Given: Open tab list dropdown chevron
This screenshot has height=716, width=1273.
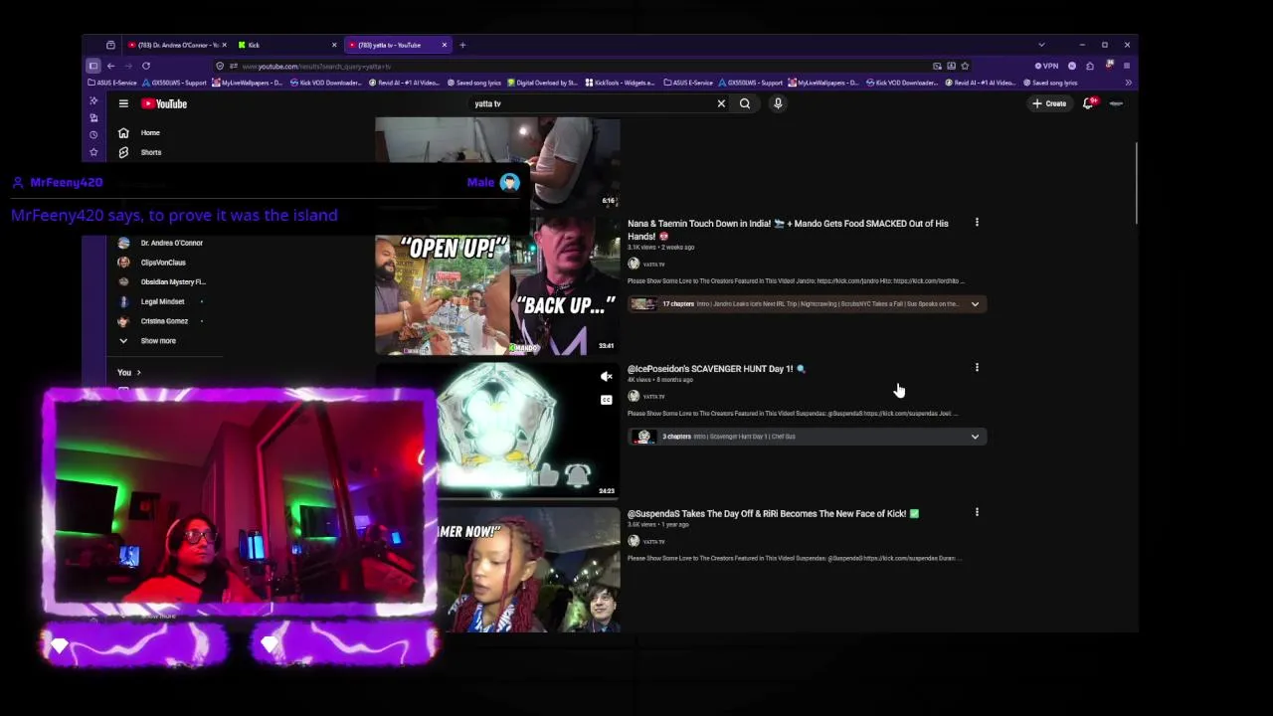Looking at the screenshot, I should coord(1041,45).
